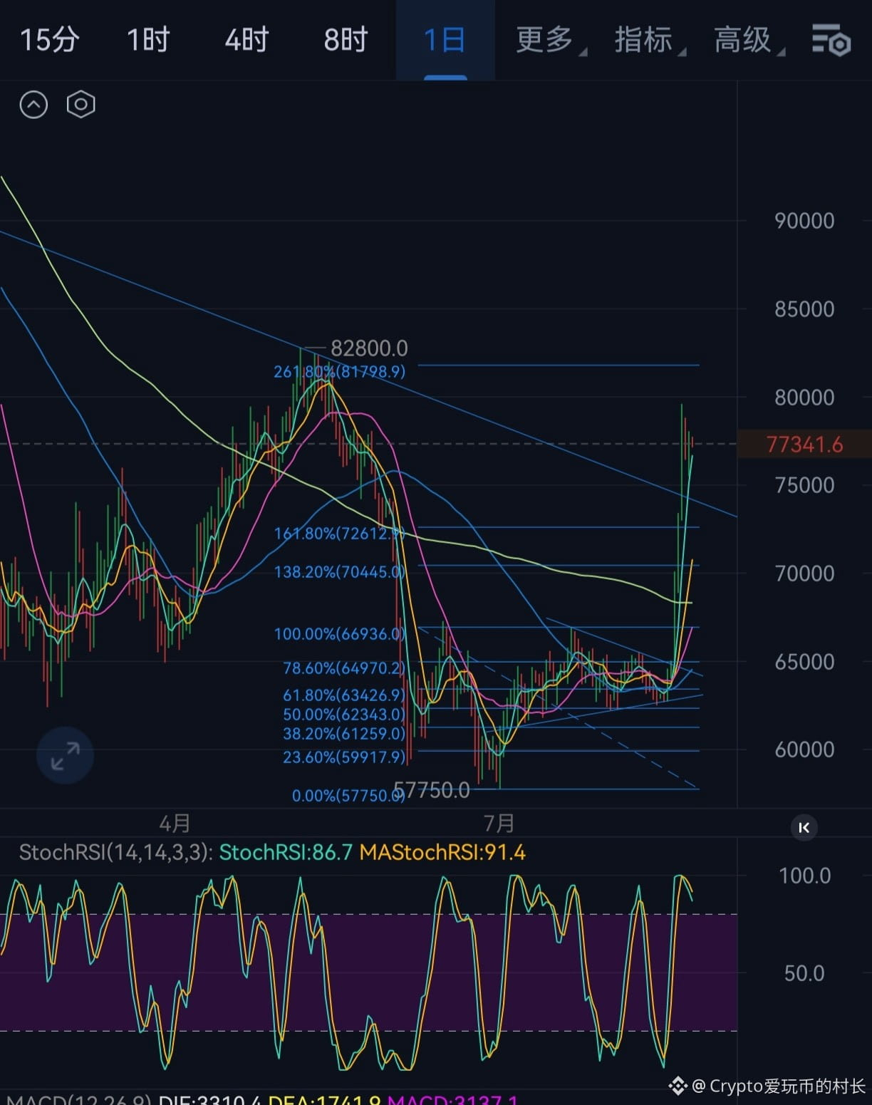Click the MAStochRSI:91.4 value
The width and height of the screenshot is (872, 1105).
tap(442, 853)
